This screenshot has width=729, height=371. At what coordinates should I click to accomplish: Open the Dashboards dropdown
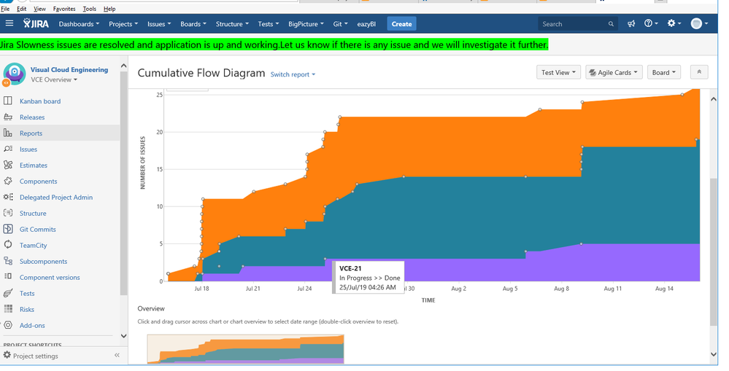pos(79,24)
